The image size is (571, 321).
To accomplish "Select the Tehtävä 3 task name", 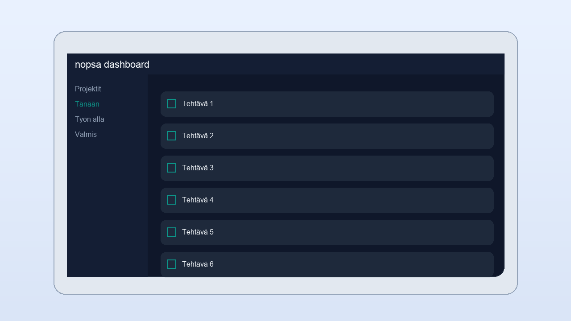I will point(198,168).
